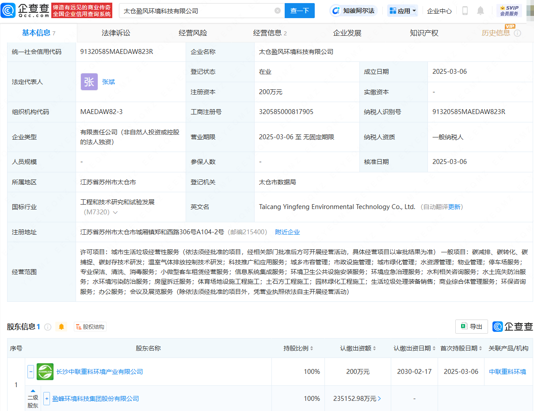Click the 查一下 search button
The image size is (534, 411).
[x=300, y=11]
